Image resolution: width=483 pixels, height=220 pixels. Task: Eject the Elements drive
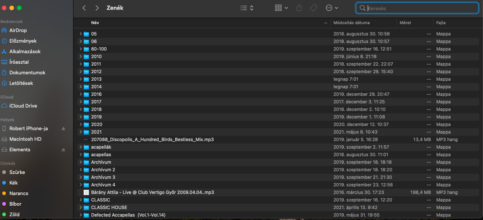click(63, 150)
